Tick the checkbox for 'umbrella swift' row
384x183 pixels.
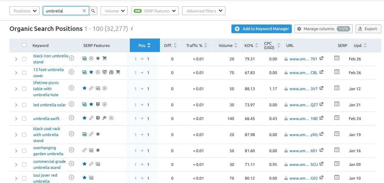24,119
